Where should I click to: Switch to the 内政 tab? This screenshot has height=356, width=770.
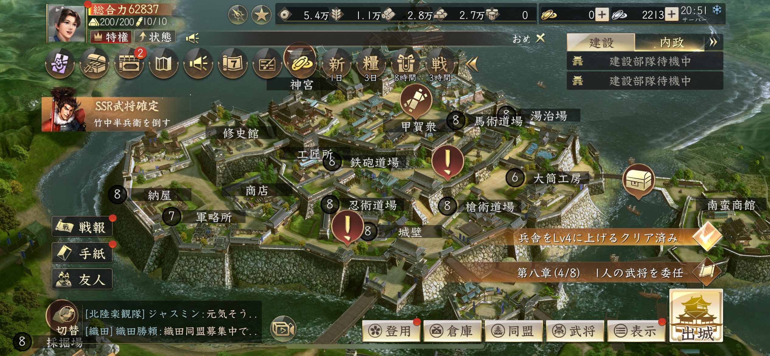tap(671, 42)
